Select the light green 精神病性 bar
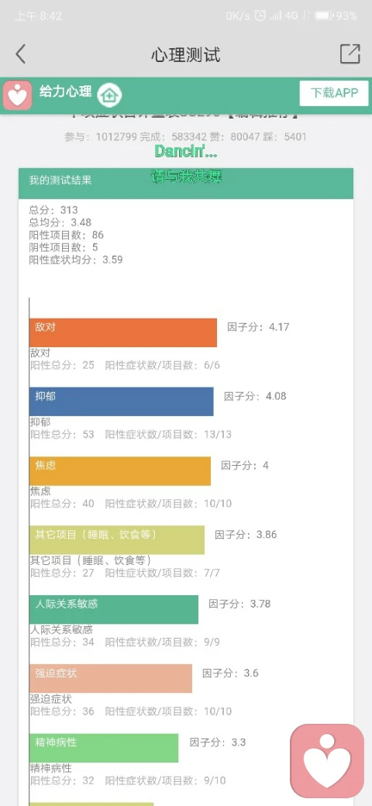The image size is (372, 806). (x=104, y=748)
